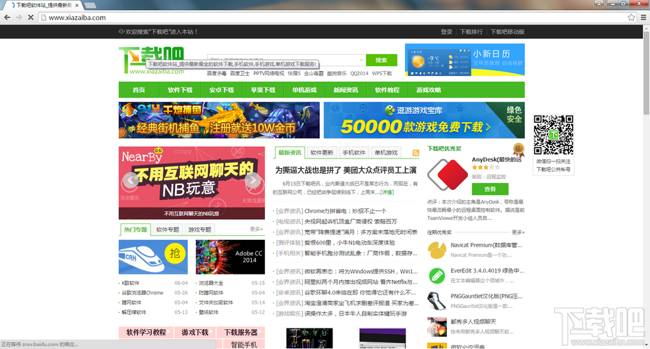Open 软件下载 navigation item

(x=180, y=90)
